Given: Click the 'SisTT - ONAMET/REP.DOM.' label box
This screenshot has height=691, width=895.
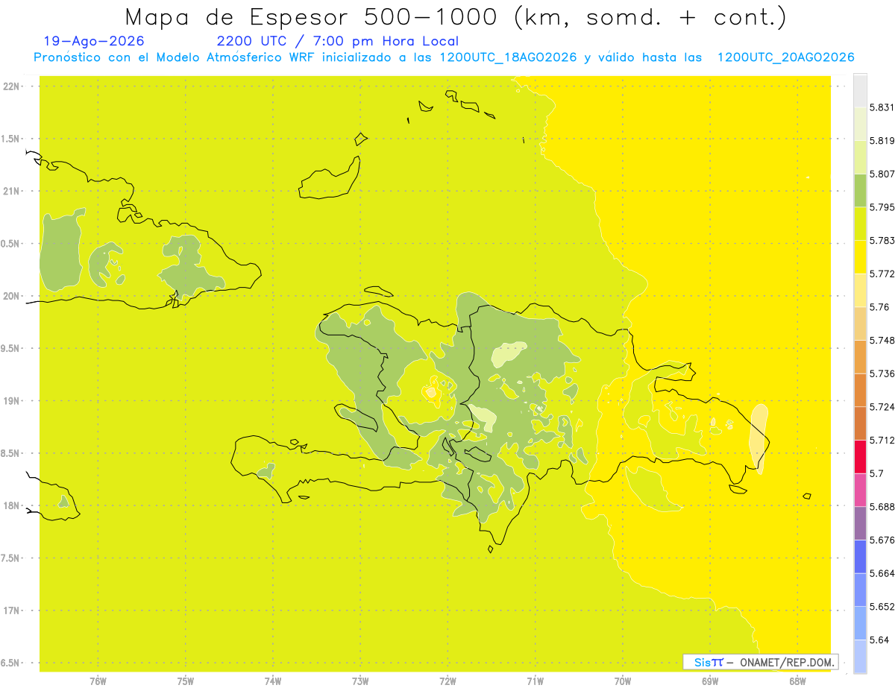Looking at the screenshot, I should [x=760, y=662].
